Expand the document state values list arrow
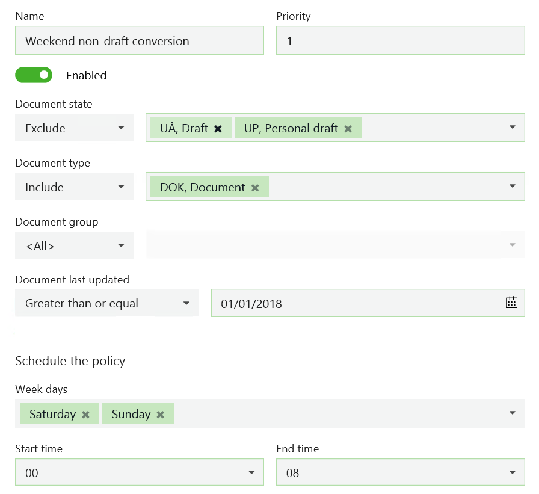 [512, 128]
